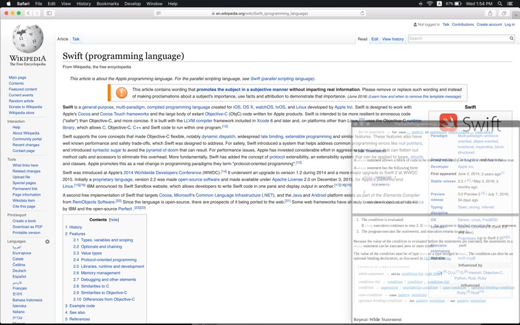Click Safari forward navigation arrow
Image resolution: width=520 pixels, height=325 pixels.
coord(36,13)
